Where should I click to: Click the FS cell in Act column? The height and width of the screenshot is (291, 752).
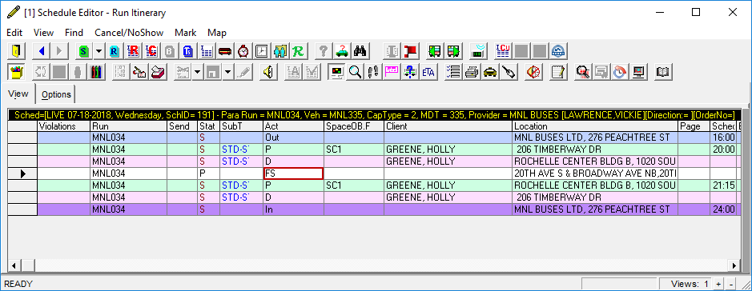(293, 173)
